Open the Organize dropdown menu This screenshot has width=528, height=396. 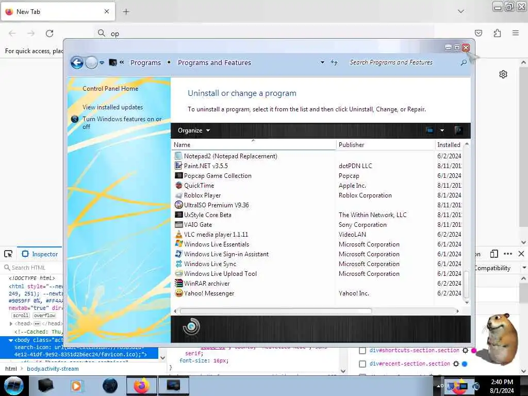pos(194,130)
